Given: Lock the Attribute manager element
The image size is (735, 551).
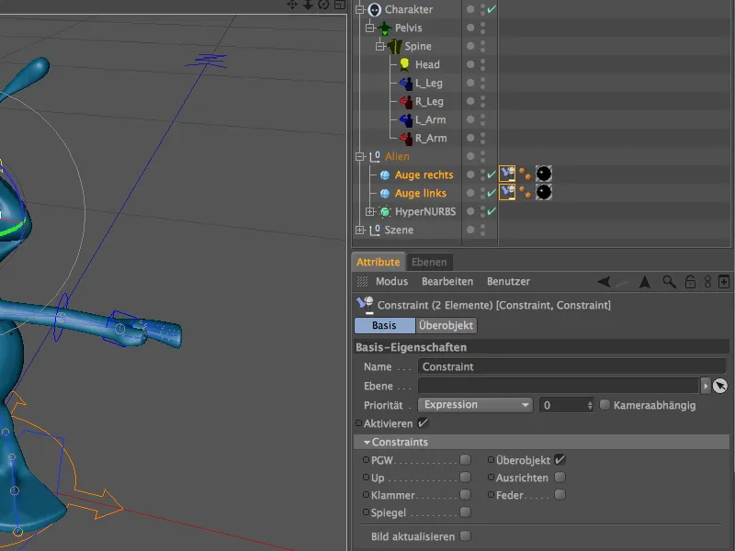Looking at the screenshot, I should point(690,282).
